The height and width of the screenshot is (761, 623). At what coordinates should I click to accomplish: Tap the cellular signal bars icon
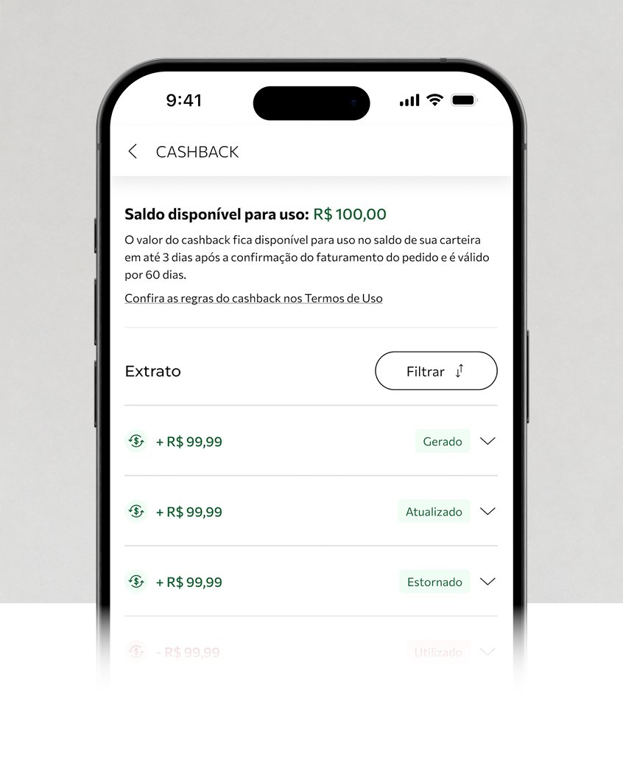(x=409, y=100)
